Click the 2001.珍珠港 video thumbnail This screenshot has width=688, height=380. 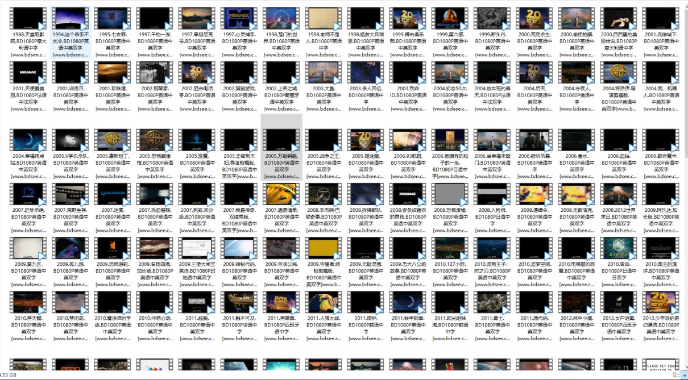pos(113,73)
